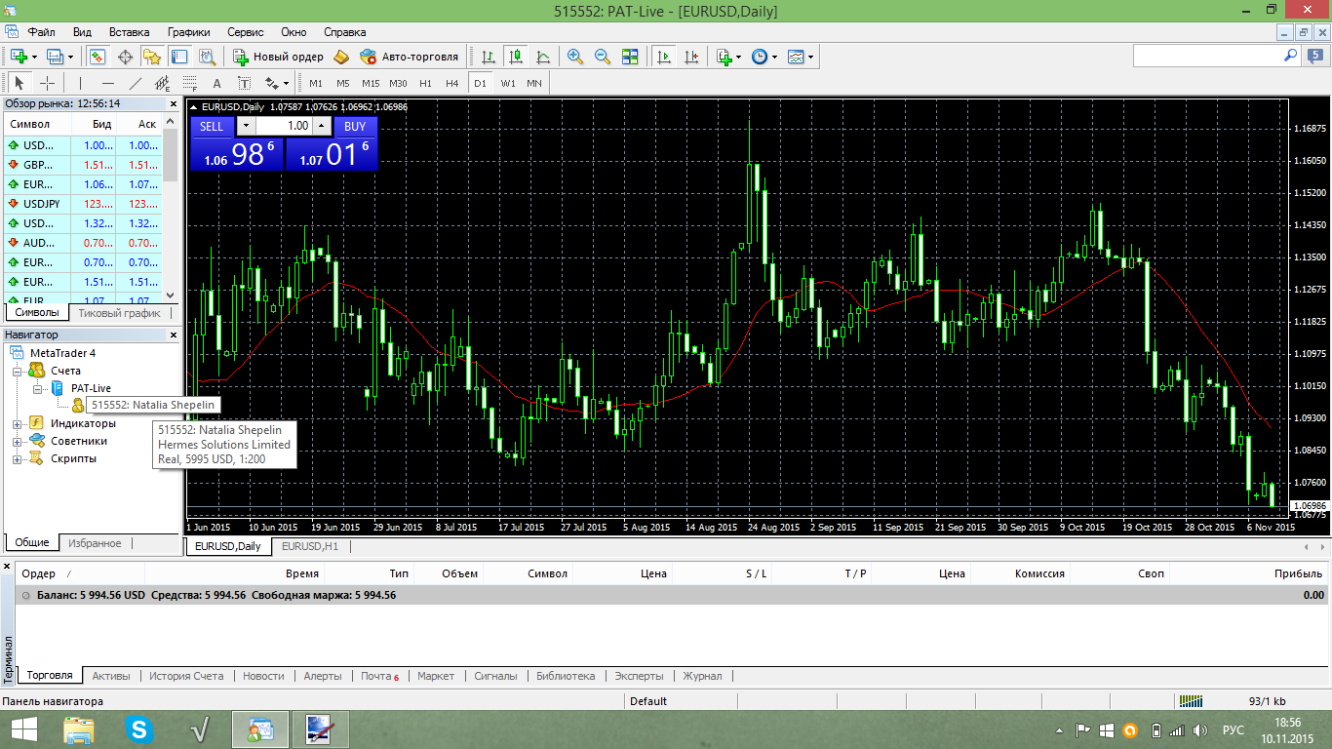Switch timeframe to W1
1332x749 pixels.
(508, 83)
